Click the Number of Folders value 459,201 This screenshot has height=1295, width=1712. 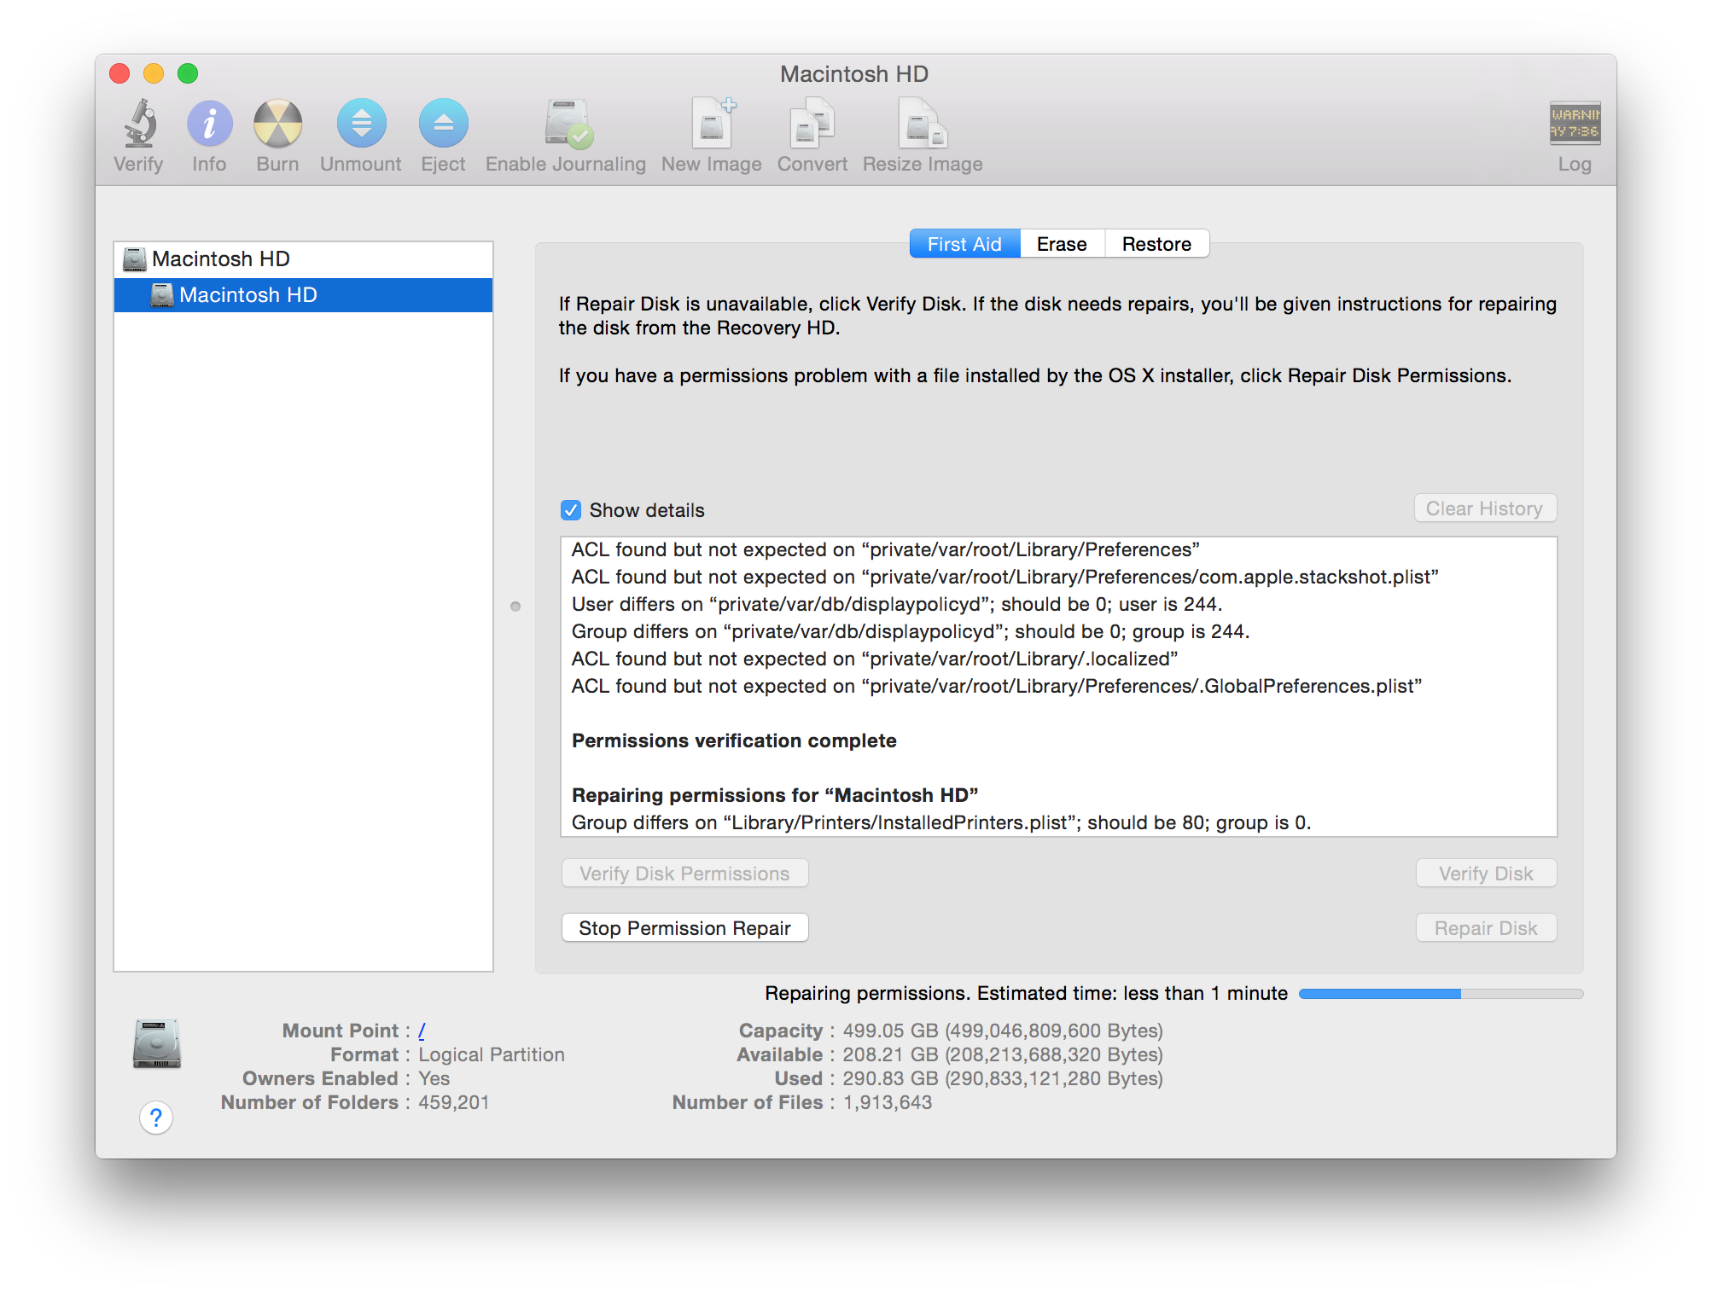click(x=454, y=1102)
